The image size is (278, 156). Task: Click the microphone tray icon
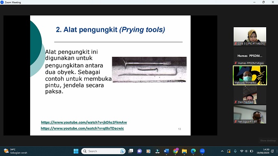[235, 151]
